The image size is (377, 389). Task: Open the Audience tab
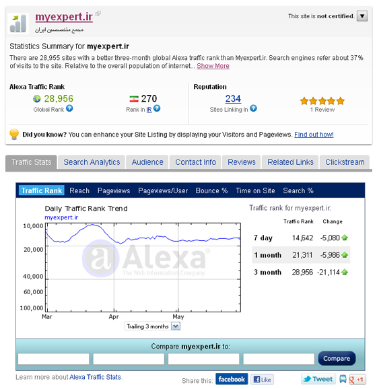pyautogui.click(x=147, y=162)
